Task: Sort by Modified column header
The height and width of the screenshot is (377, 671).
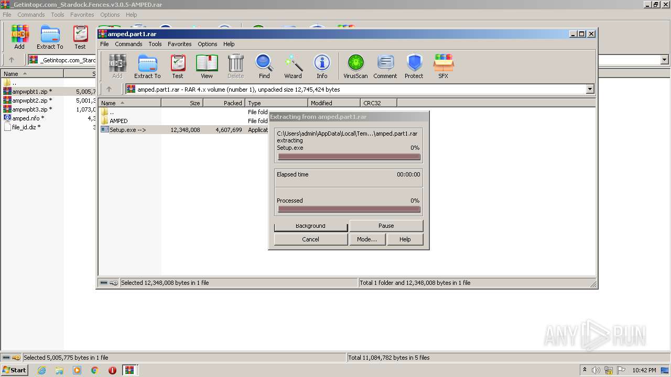Action: (334, 103)
